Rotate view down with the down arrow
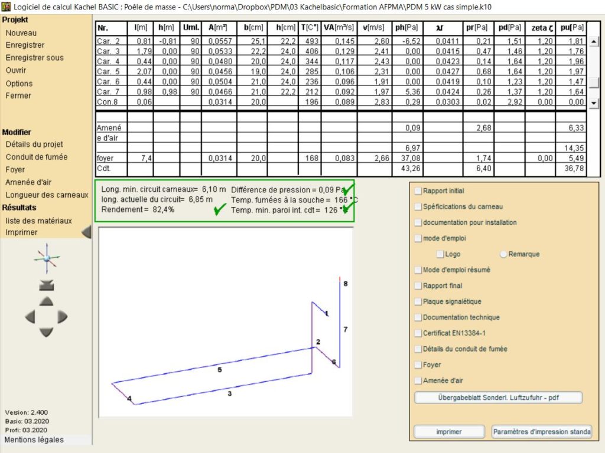The image size is (605, 453). tap(46, 333)
